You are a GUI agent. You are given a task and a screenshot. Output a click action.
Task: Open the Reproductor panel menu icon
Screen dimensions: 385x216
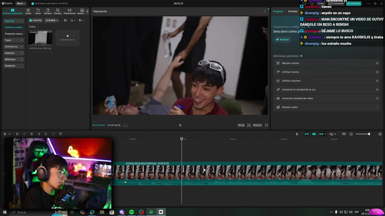(265, 11)
